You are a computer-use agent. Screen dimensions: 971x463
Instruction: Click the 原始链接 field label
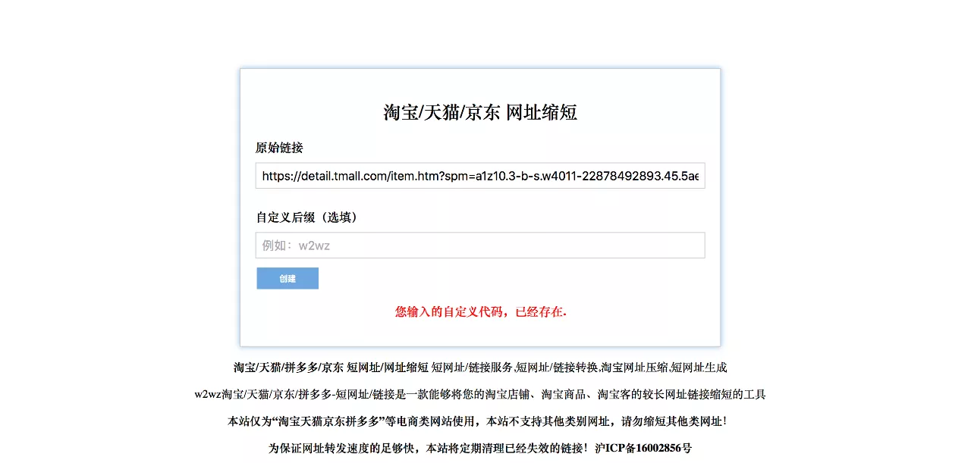tap(279, 148)
